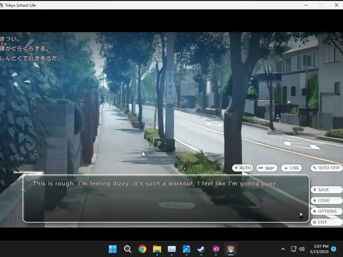The image size is (343, 257).
Task: Click Japanese line しんどくて吐きそうだ。
Action: [x=30, y=58]
